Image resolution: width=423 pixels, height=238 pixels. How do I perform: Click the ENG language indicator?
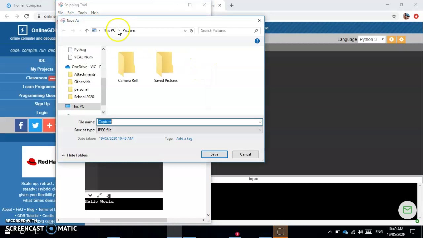point(379,232)
